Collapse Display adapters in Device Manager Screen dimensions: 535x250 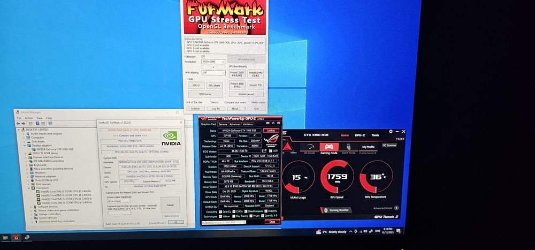coord(25,146)
